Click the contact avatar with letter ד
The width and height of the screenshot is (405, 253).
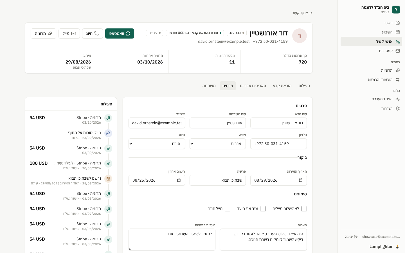tap(300, 36)
